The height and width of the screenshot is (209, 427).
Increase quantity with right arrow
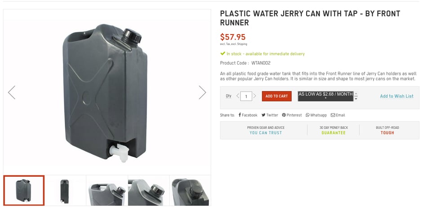click(254, 96)
